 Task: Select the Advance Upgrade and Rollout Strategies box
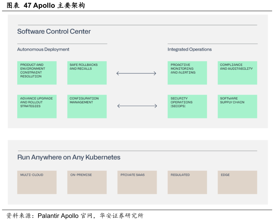[37, 106]
